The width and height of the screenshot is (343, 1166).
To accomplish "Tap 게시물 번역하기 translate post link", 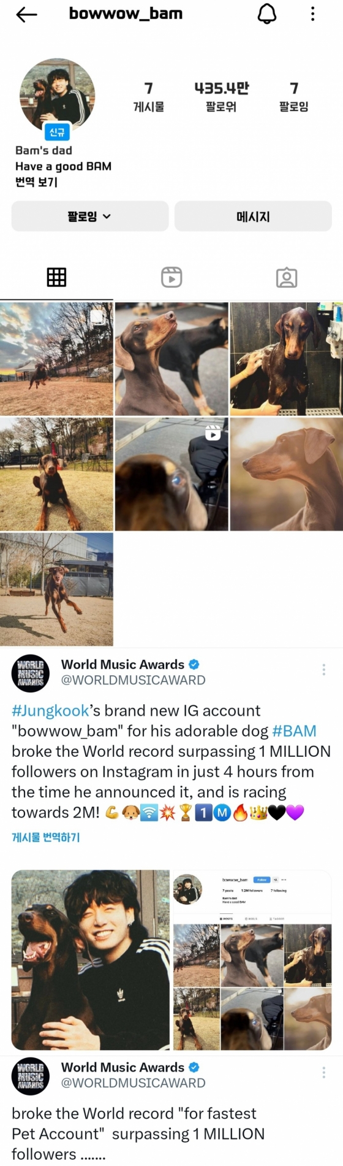I will click(46, 837).
